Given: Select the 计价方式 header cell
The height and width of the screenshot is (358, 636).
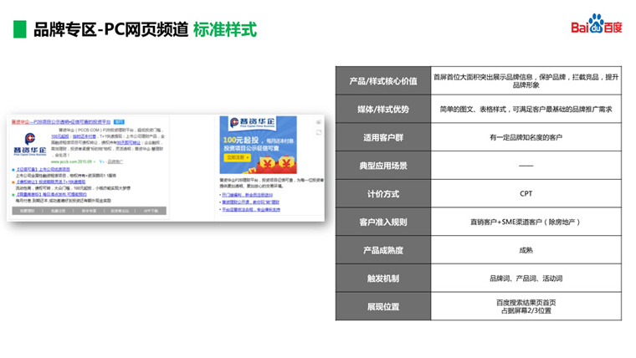Looking at the screenshot, I should pos(383,194).
